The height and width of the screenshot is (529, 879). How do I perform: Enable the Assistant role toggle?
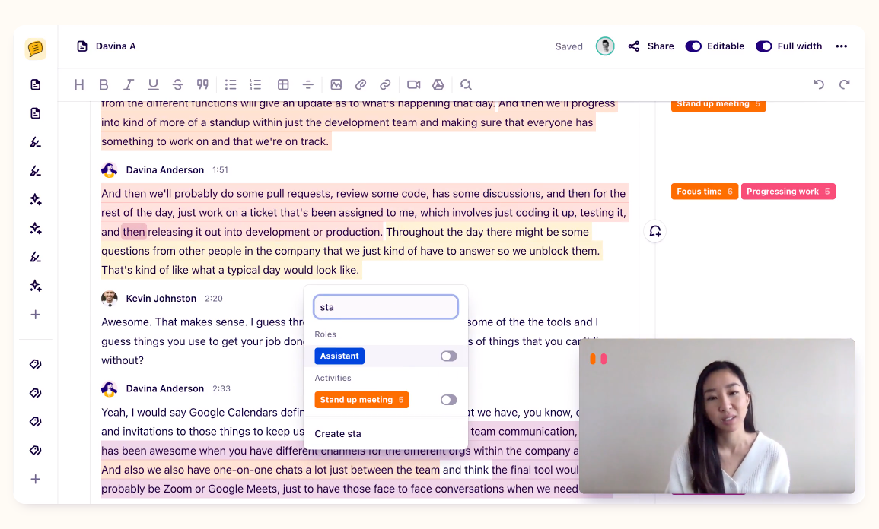[448, 356]
